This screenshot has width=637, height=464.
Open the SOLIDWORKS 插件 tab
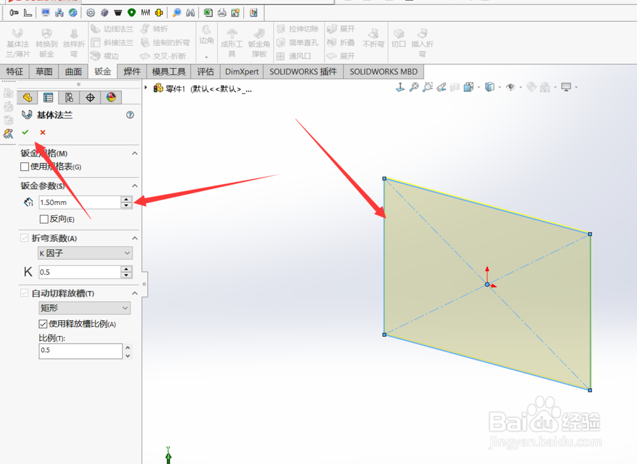303,71
